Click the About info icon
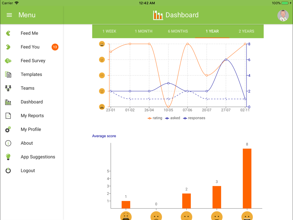The image size is (293, 220). pos(8,143)
